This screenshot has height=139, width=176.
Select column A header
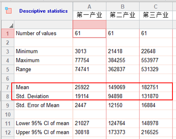pyautogui.click(x=89, y=7)
